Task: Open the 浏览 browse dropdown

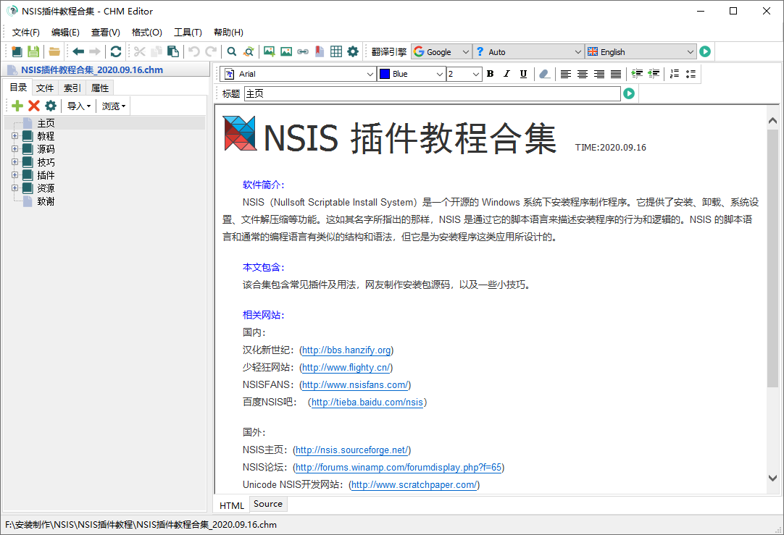Action: click(114, 106)
